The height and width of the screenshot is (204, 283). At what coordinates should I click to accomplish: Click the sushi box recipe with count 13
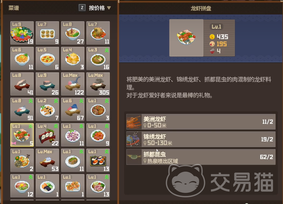point(98,160)
